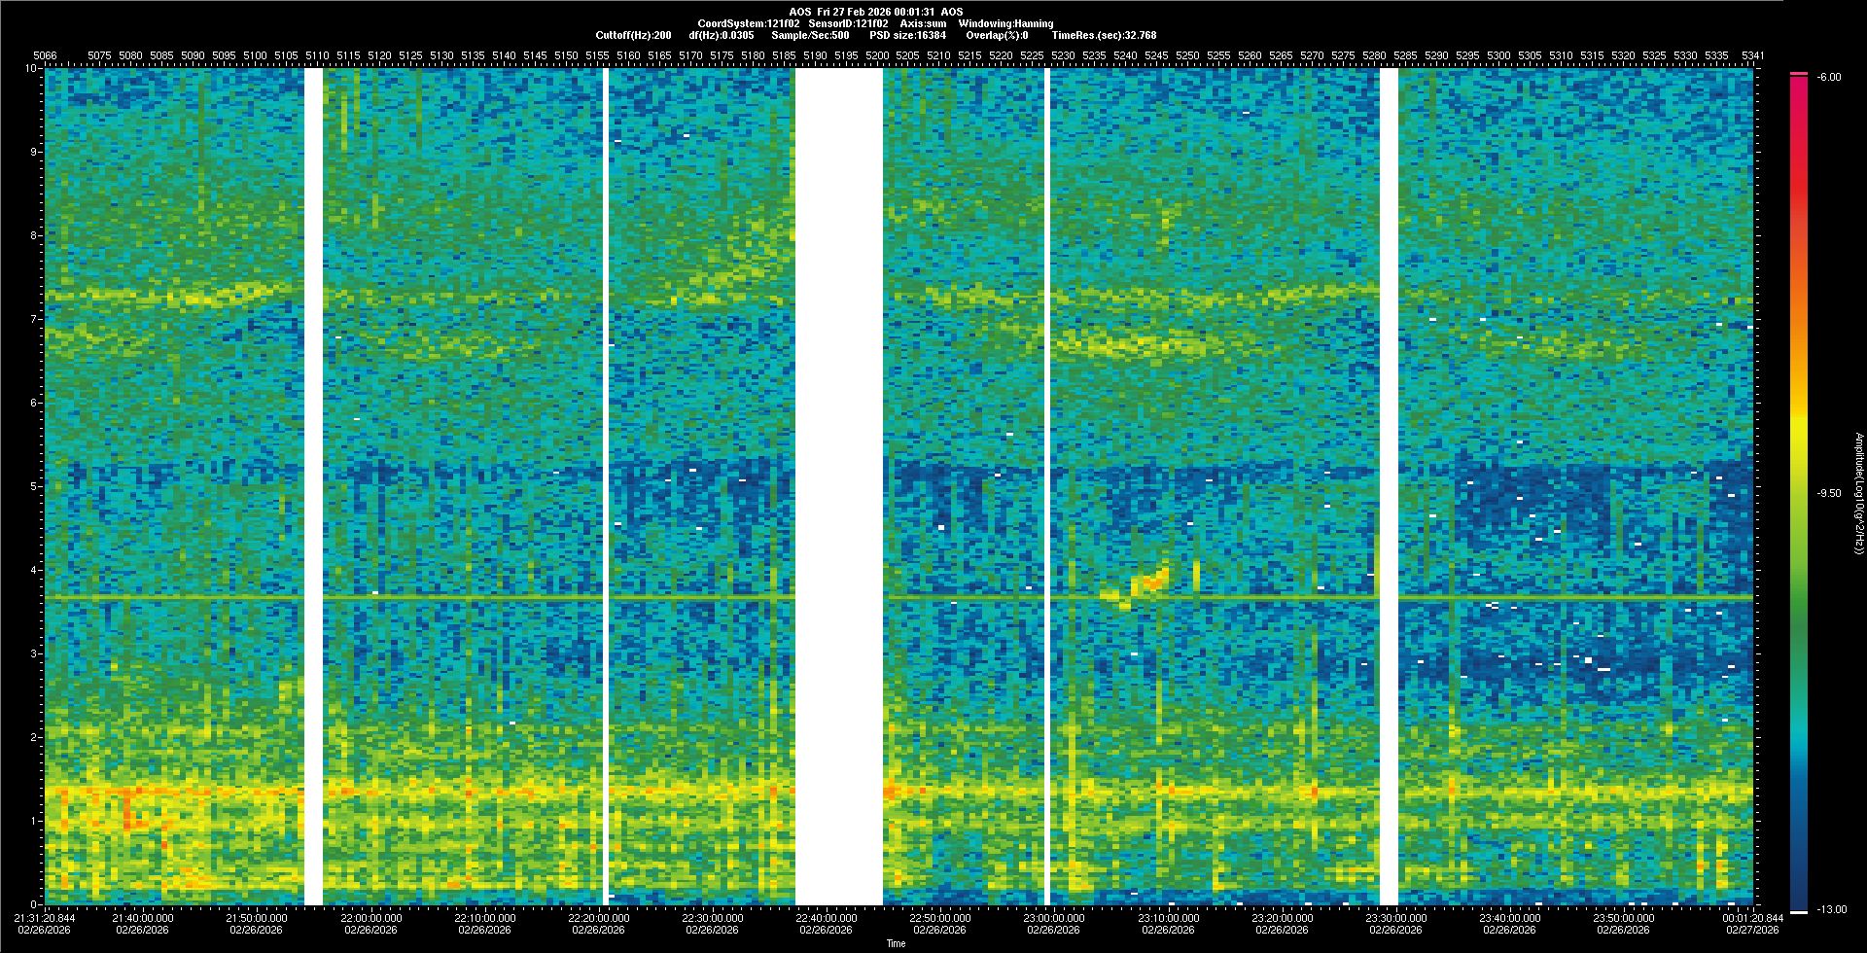Click the -6.00 colorbar maximum label
1867x953 pixels.
(1828, 77)
